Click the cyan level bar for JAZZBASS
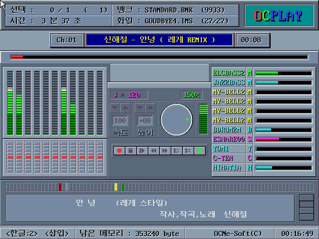The image size is (319, 239). [x=284, y=83]
